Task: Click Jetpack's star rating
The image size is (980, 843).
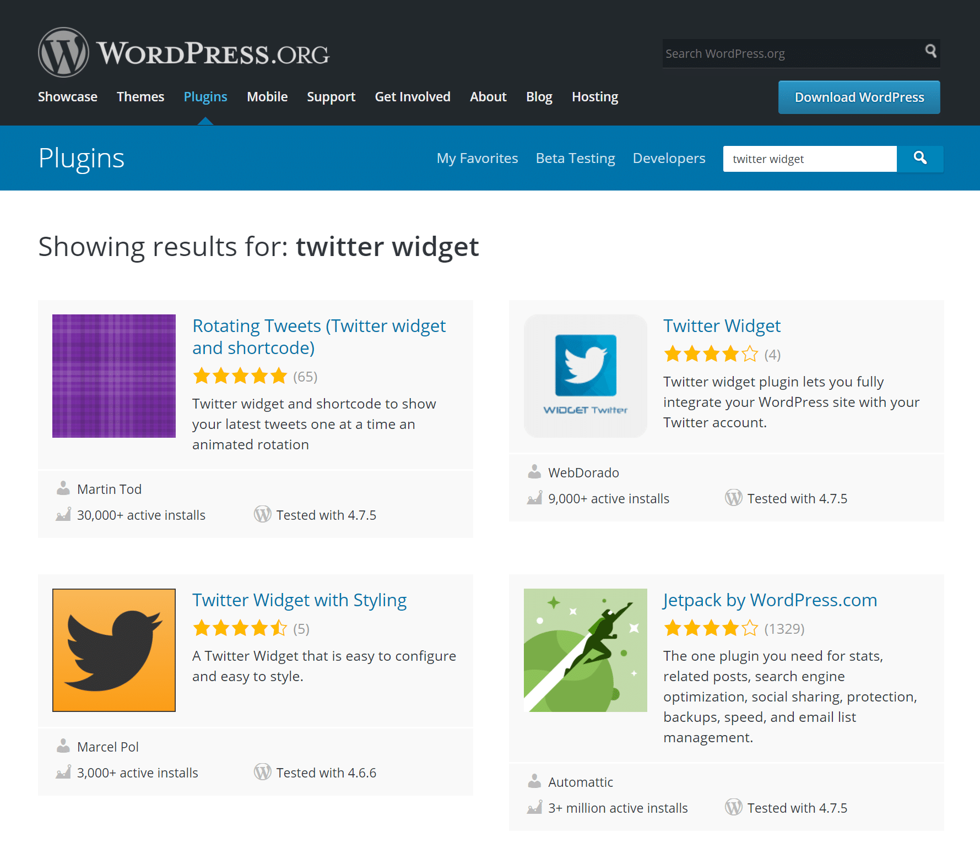Action: (711, 628)
